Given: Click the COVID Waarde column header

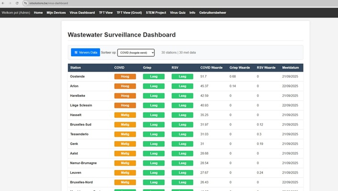Looking at the screenshot, I should (x=211, y=68).
